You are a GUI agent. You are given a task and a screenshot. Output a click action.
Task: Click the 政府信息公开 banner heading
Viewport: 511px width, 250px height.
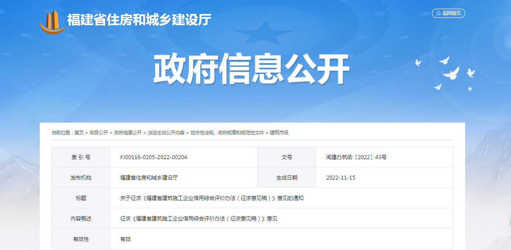tap(251, 69)
